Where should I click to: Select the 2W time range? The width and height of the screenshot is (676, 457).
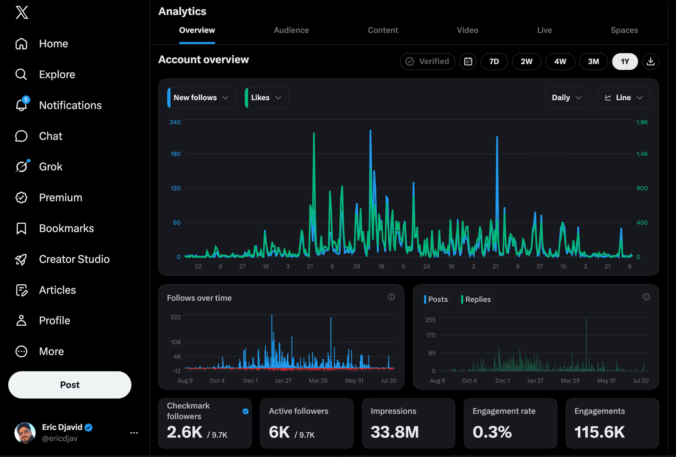pos(527,61)
